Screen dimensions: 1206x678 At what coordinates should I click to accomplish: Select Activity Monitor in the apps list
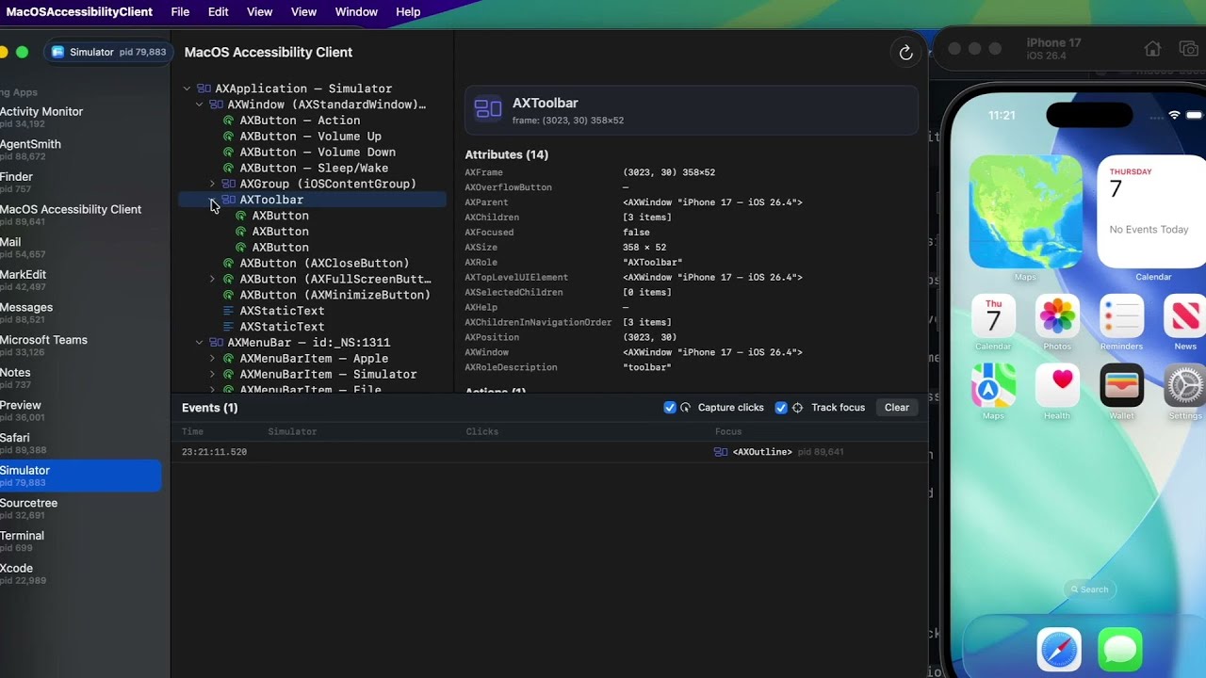pos(80,117)
